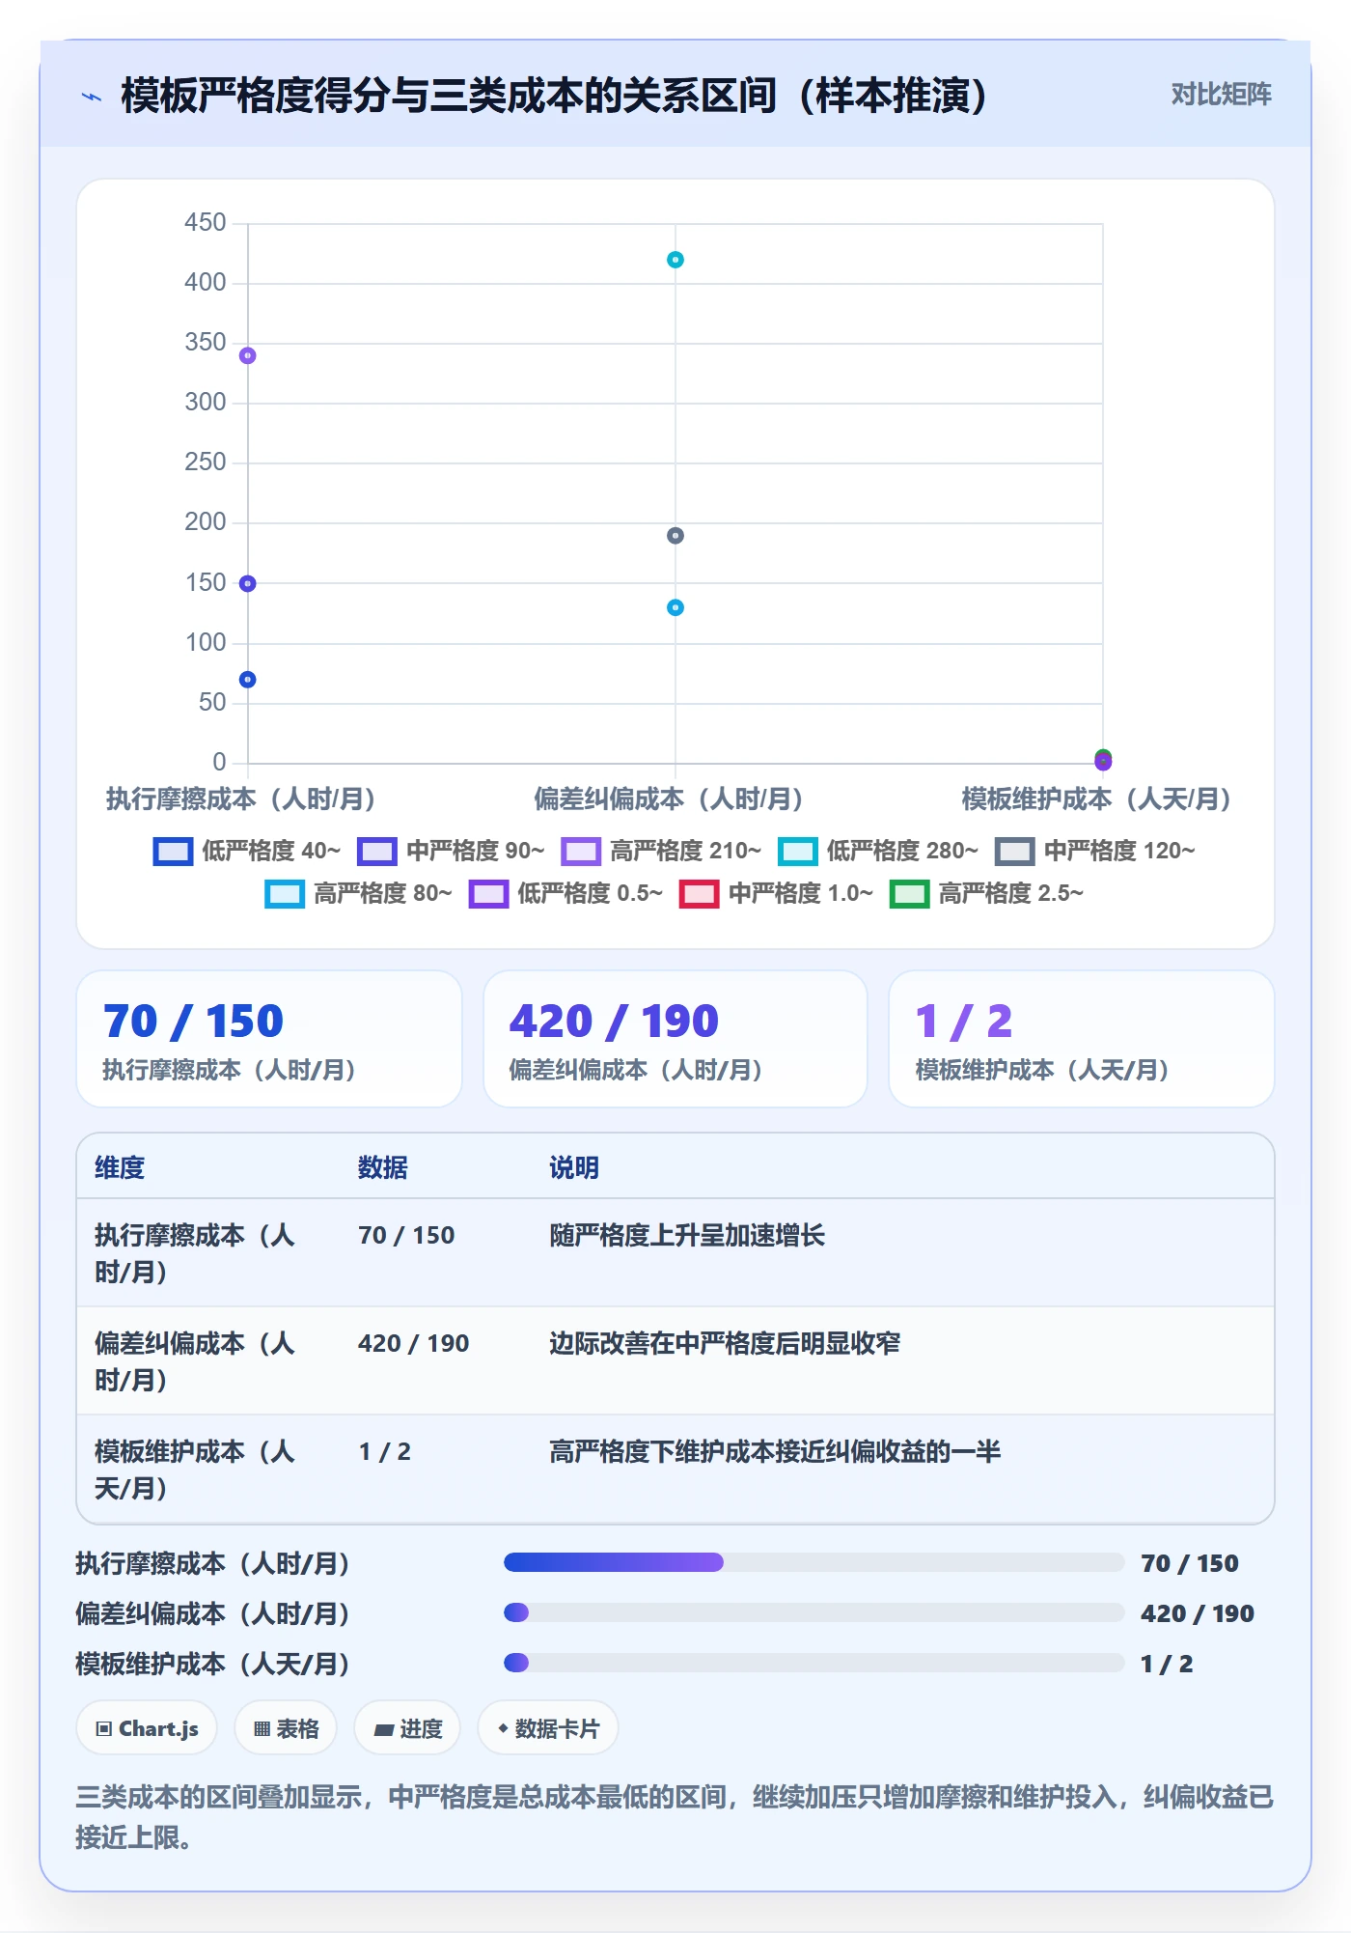This screenshot has height=1933, width=1351.
Task: Click the 数据 table column header
Action: pyautogui.click(x=382, y=1167)
